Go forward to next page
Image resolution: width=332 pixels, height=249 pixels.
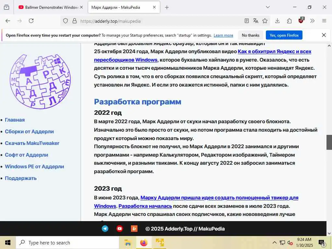[x=19, y=21]
